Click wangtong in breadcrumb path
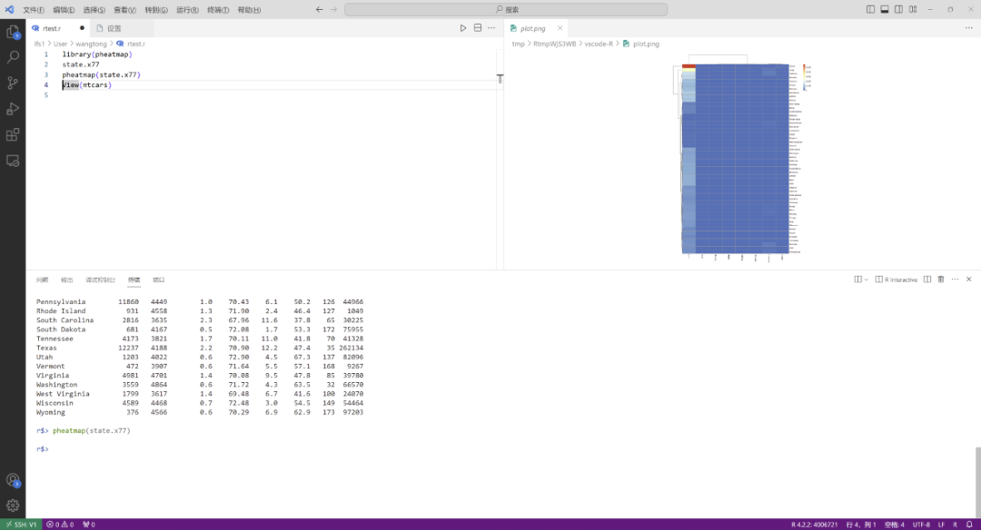This screenshot has width=981, height=530. pyautogui.click(x=92, y=44)
